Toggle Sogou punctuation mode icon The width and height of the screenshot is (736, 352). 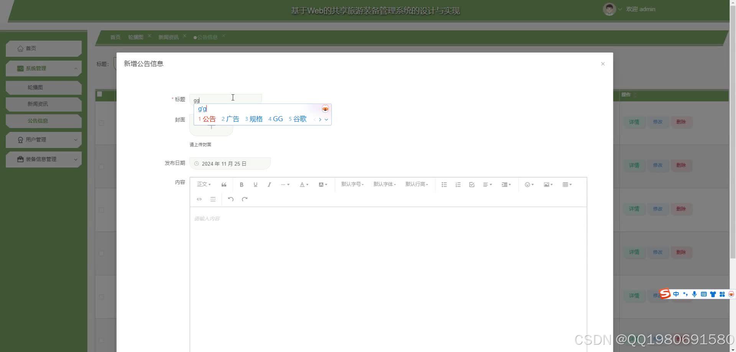[x=685, y=294]
